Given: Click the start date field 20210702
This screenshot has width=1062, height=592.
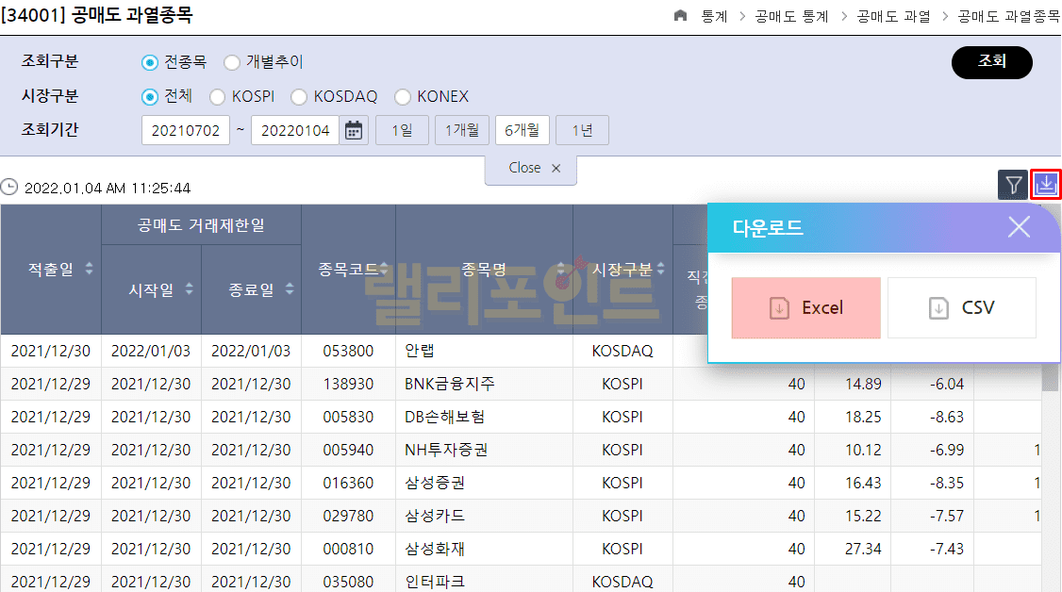Looking at the screenshot, I should (186, 130).
